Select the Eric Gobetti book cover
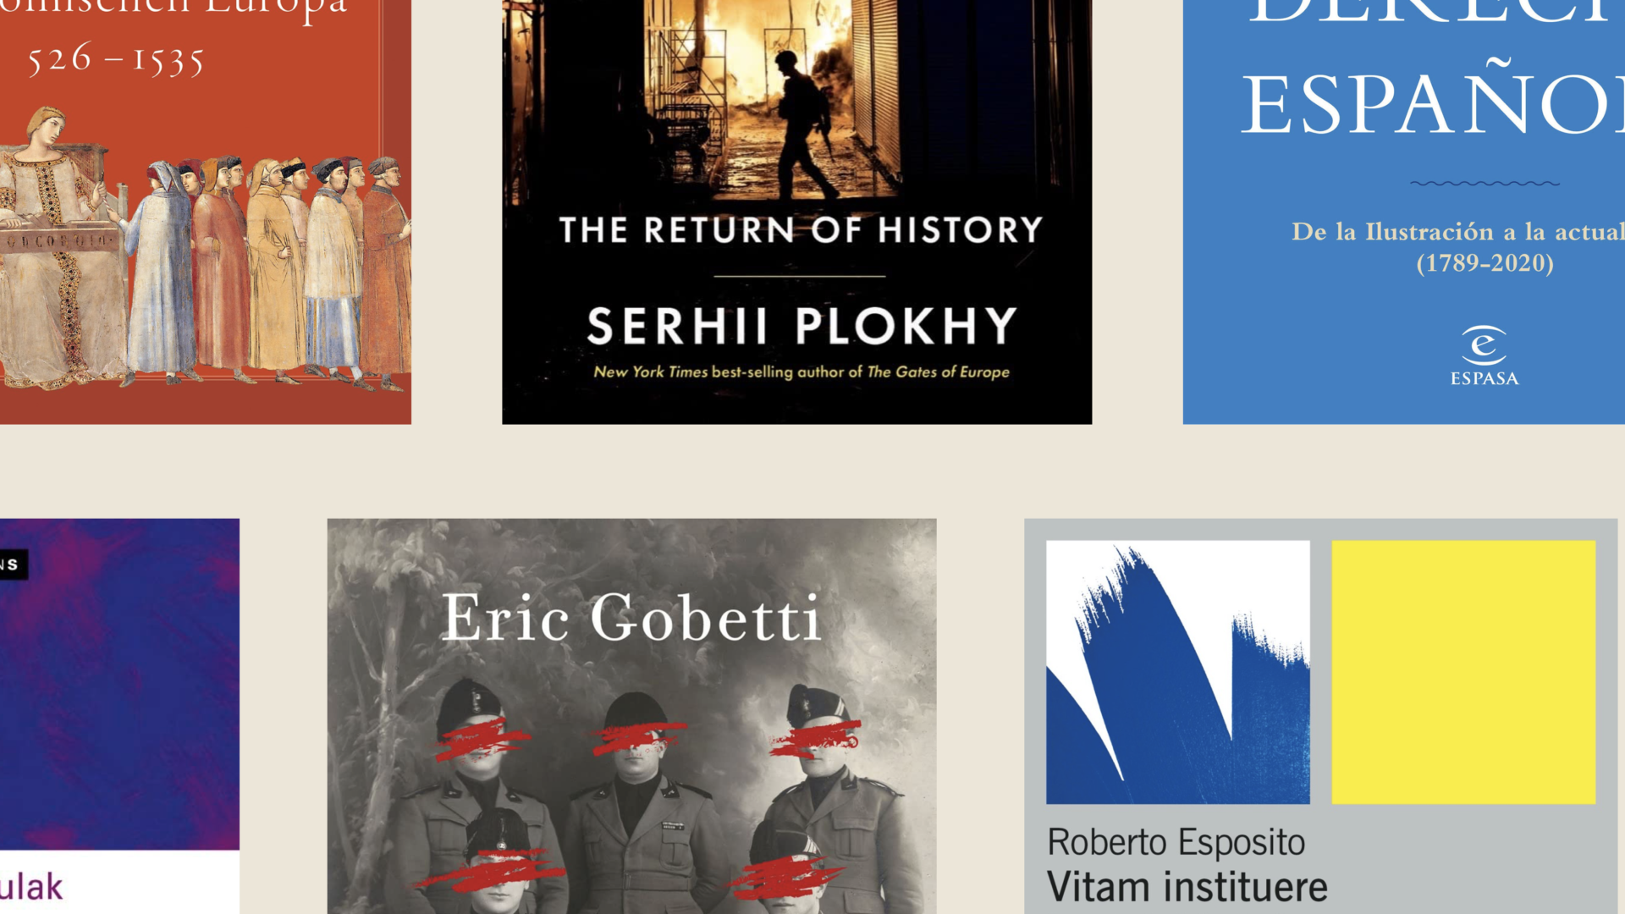The height and width of the screenshot is (914, 1625). [631, 716]
